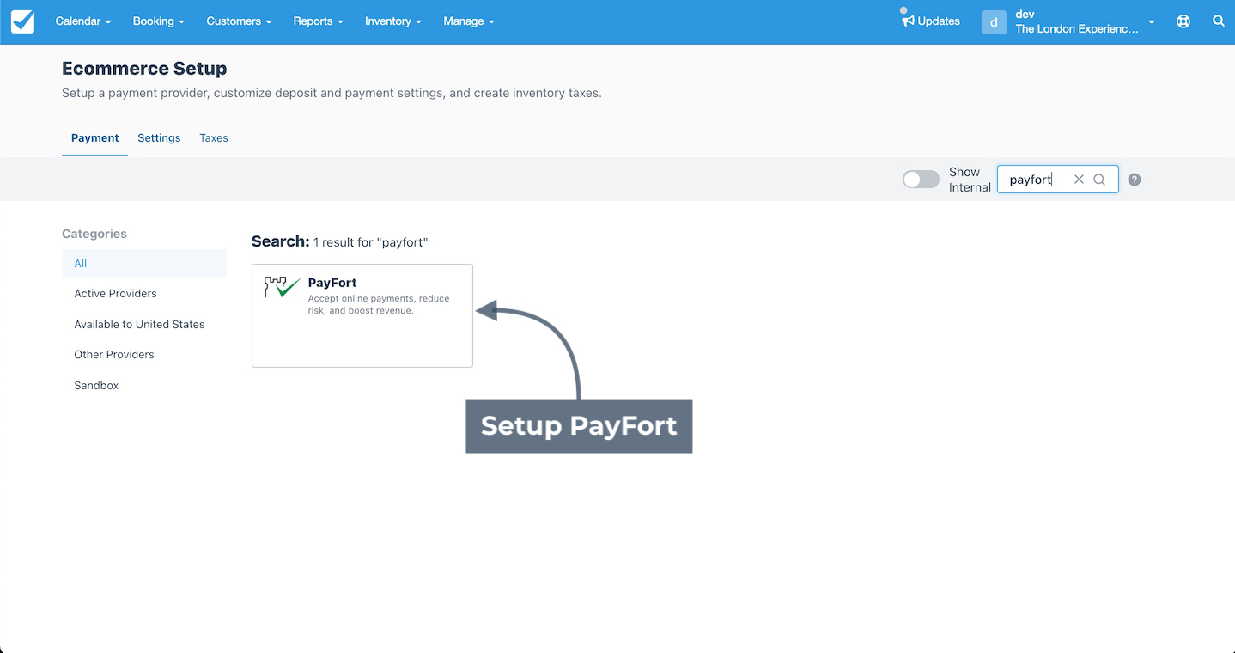
Task: Open the Manage dropdown menu
Action: click(x=469, y=21)
